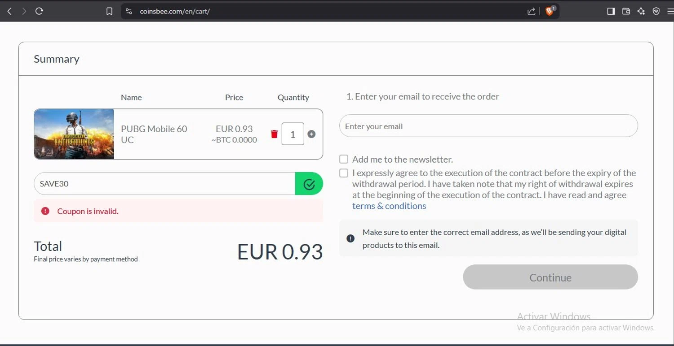Click the Coupon is invalid message
Image resolution: width=674 pixels, height=346 pixels.
click(88, 211)
